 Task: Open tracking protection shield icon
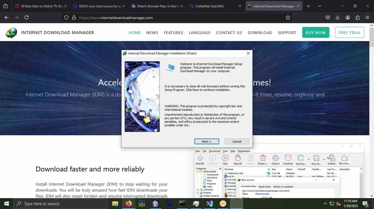[x=66, y=17]
